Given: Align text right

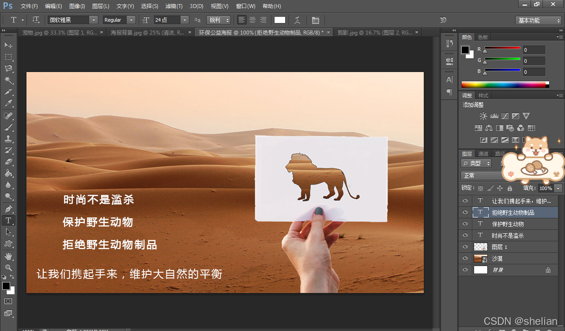Looking at the screenshot, I should point(263,20).
